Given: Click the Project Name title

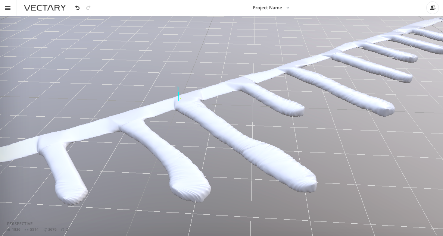Looking at the screenshot, I should click(267, 8).
